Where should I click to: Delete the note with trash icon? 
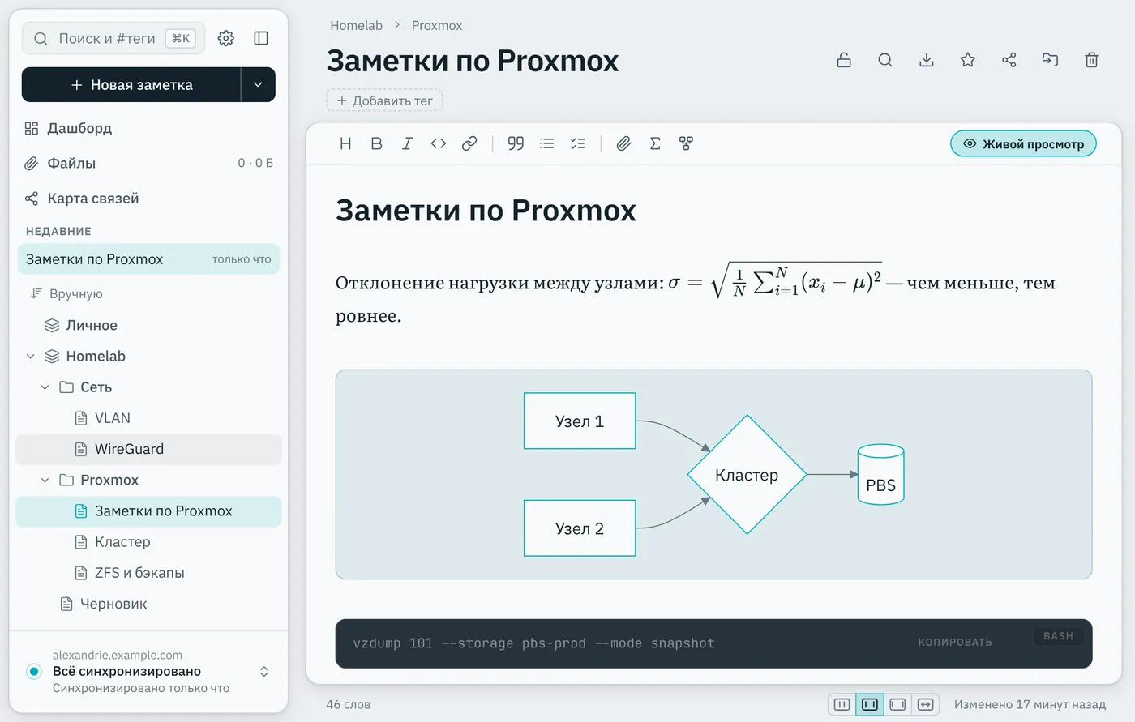1092,60
